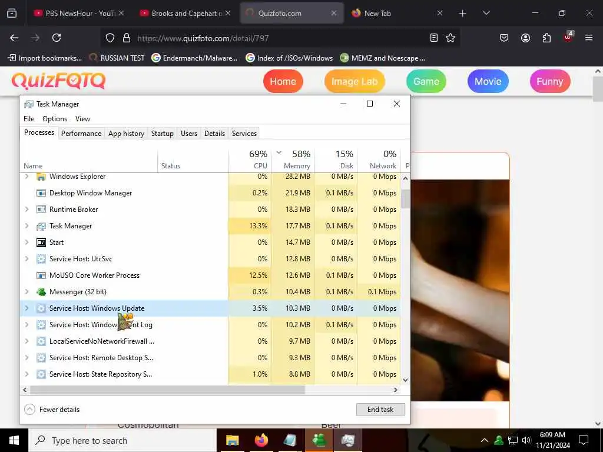This screenshot has height=452, width=603.
Task: Expand the Messenger (32 bit) row
Action: pyautogui.click(x=26, y=292)
